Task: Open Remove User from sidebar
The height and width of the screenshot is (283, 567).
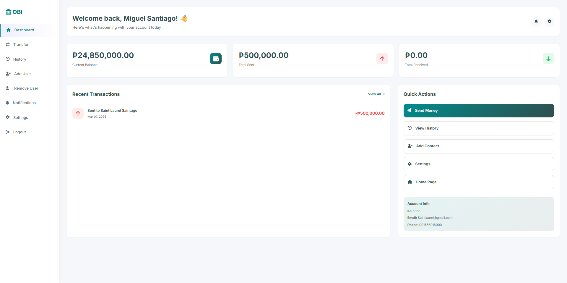Action: click(x=26, y=88)
